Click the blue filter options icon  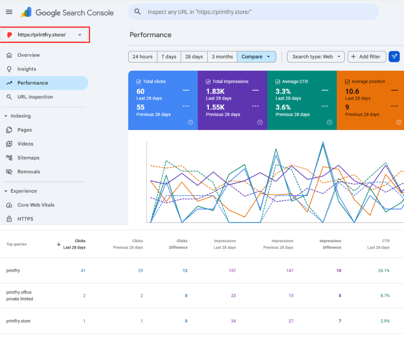tap(394, 57)
